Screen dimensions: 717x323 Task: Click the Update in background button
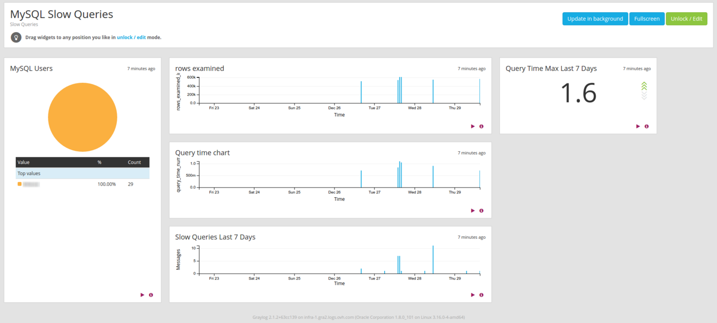[595, 18]
